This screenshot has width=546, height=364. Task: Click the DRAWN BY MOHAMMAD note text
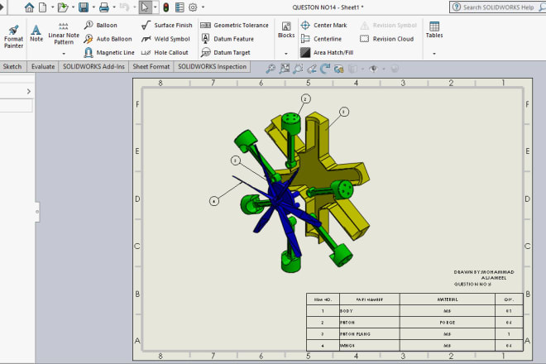(x=484, y=275)
